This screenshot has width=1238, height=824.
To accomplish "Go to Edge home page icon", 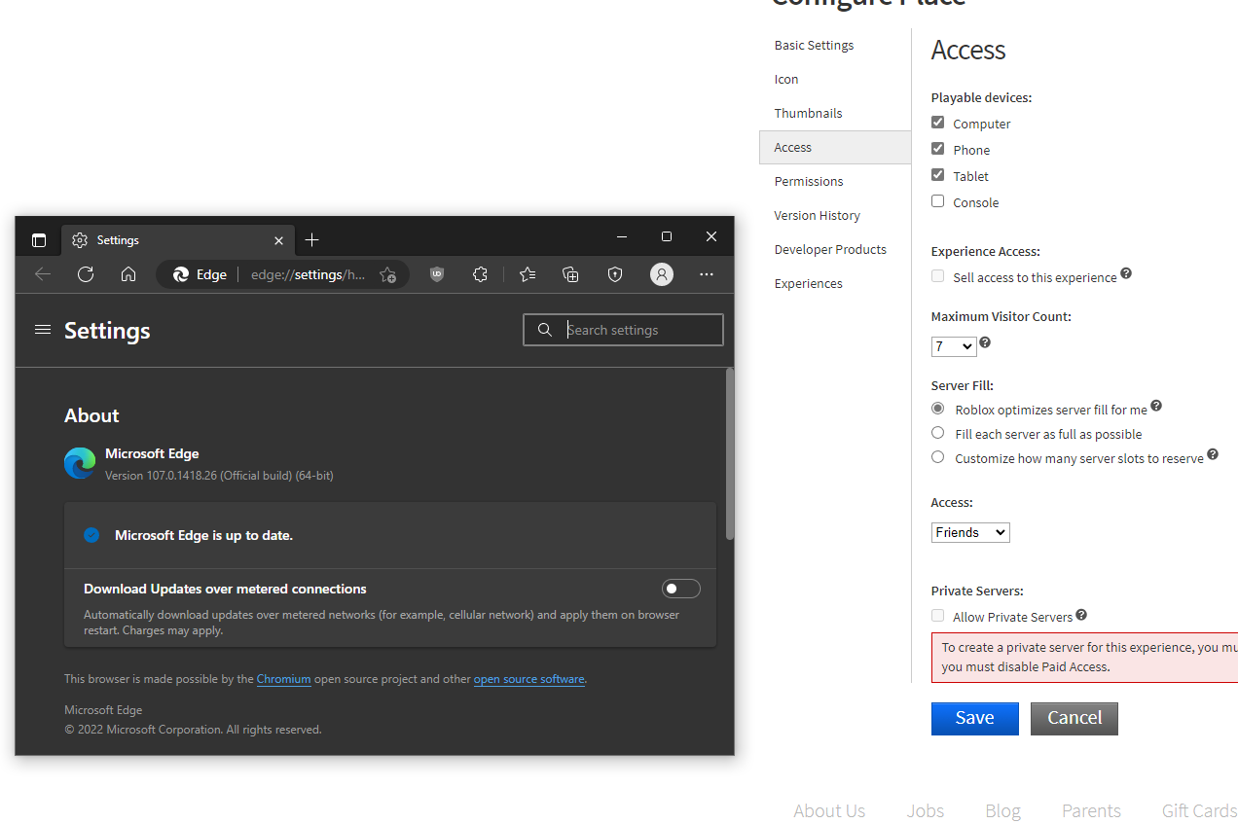I will click(128, 274).
